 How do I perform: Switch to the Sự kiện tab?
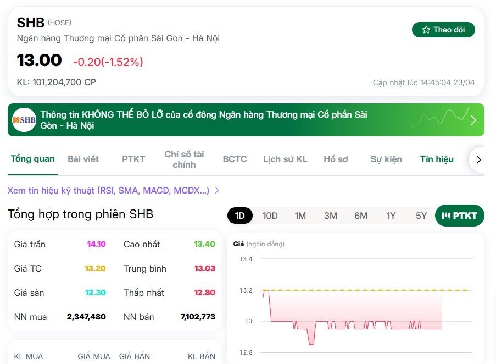[x=386, y=159]
